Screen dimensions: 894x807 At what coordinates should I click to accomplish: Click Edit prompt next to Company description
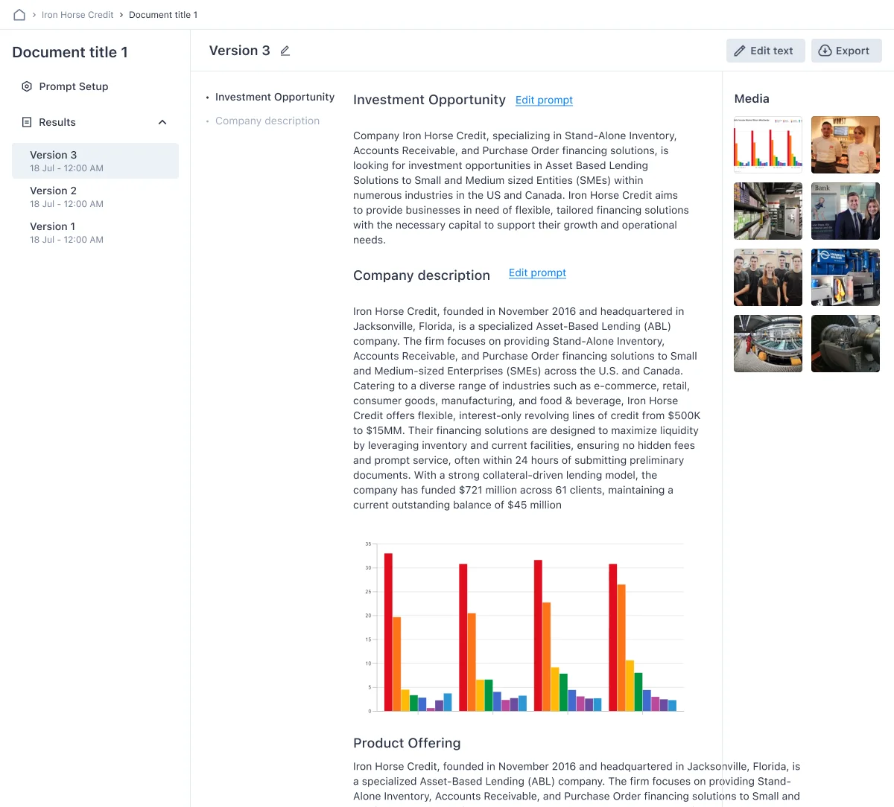pyautogui.click(x=537, y=272)
